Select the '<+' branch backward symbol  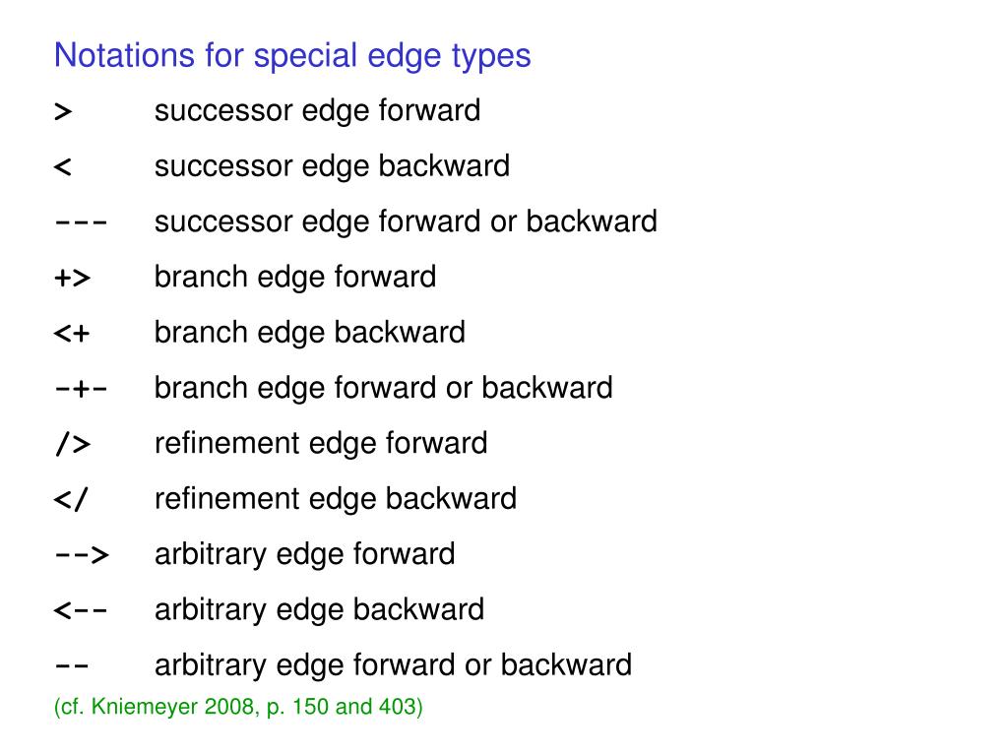pyautogui.click(x=71, y=334)
